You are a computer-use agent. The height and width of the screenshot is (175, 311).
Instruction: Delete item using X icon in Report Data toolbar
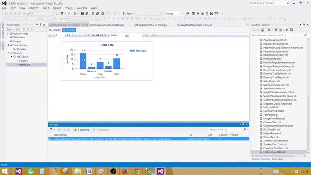pyautogui.click(x=24, y=29)
